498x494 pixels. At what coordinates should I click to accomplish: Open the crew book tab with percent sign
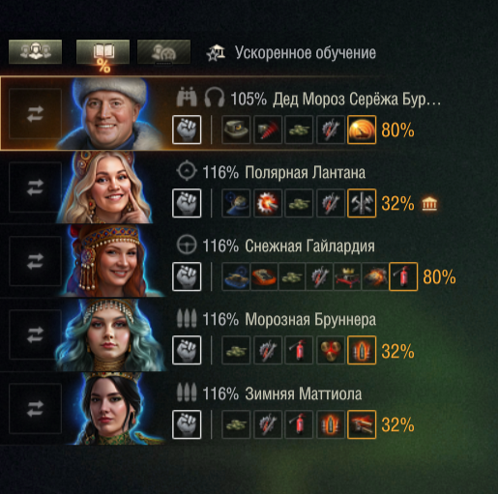pyautogui.click(x=103, y=52)
